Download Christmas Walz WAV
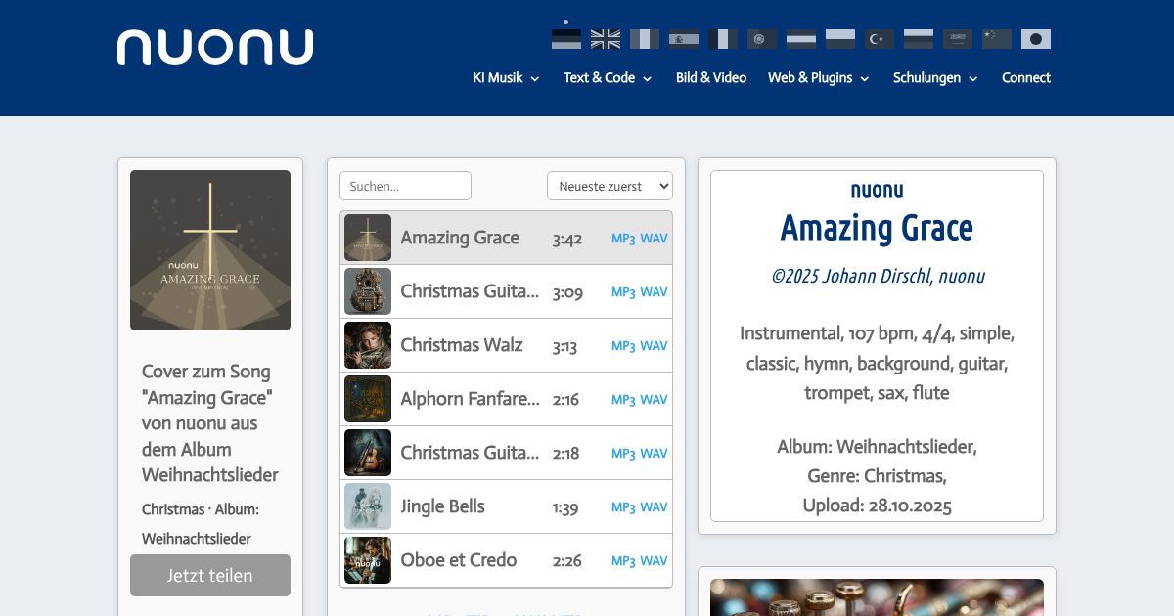The image size is (1174, 616). pyautogui.click(x=654, y=346)
